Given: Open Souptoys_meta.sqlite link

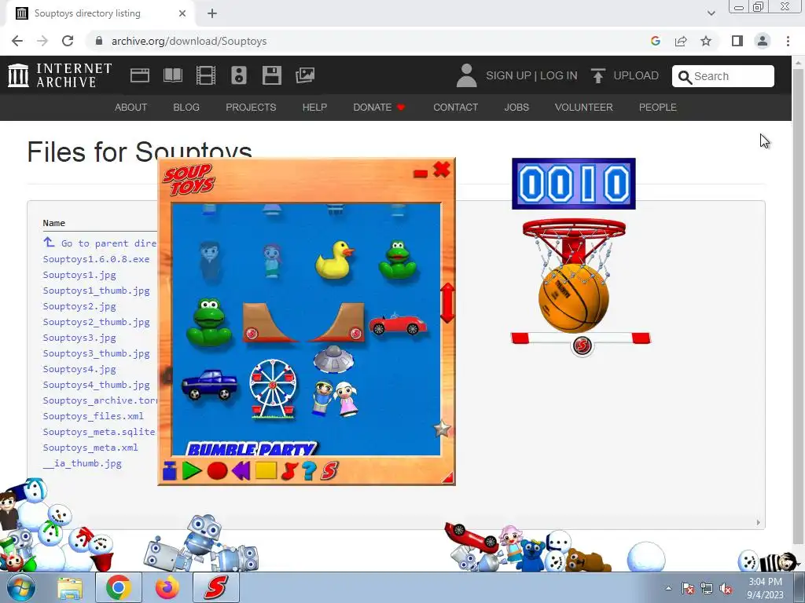Looking at the screenshot, I should pyautogui.click(x=98, y=432).
